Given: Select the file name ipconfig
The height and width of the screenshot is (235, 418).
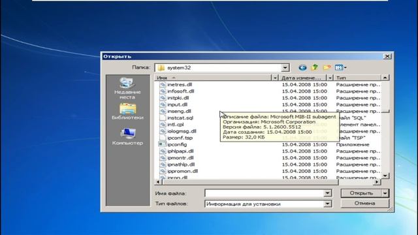Looking at the screenshot, I should (177, 144).
